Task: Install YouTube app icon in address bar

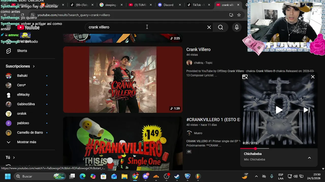Action: pyautogui.click(x=231, y=15)
